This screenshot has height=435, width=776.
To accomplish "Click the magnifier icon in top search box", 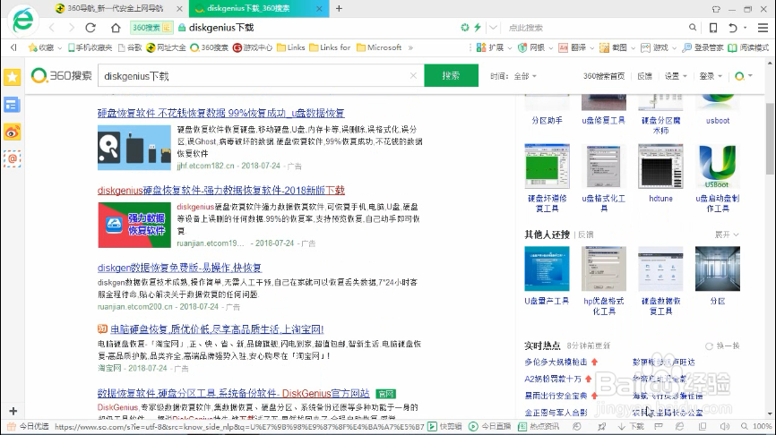I will pos(693,28).
